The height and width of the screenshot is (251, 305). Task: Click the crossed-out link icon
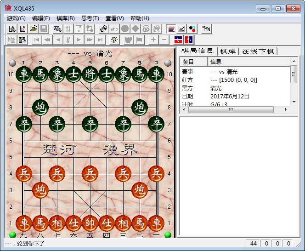[x=156, y=29]
